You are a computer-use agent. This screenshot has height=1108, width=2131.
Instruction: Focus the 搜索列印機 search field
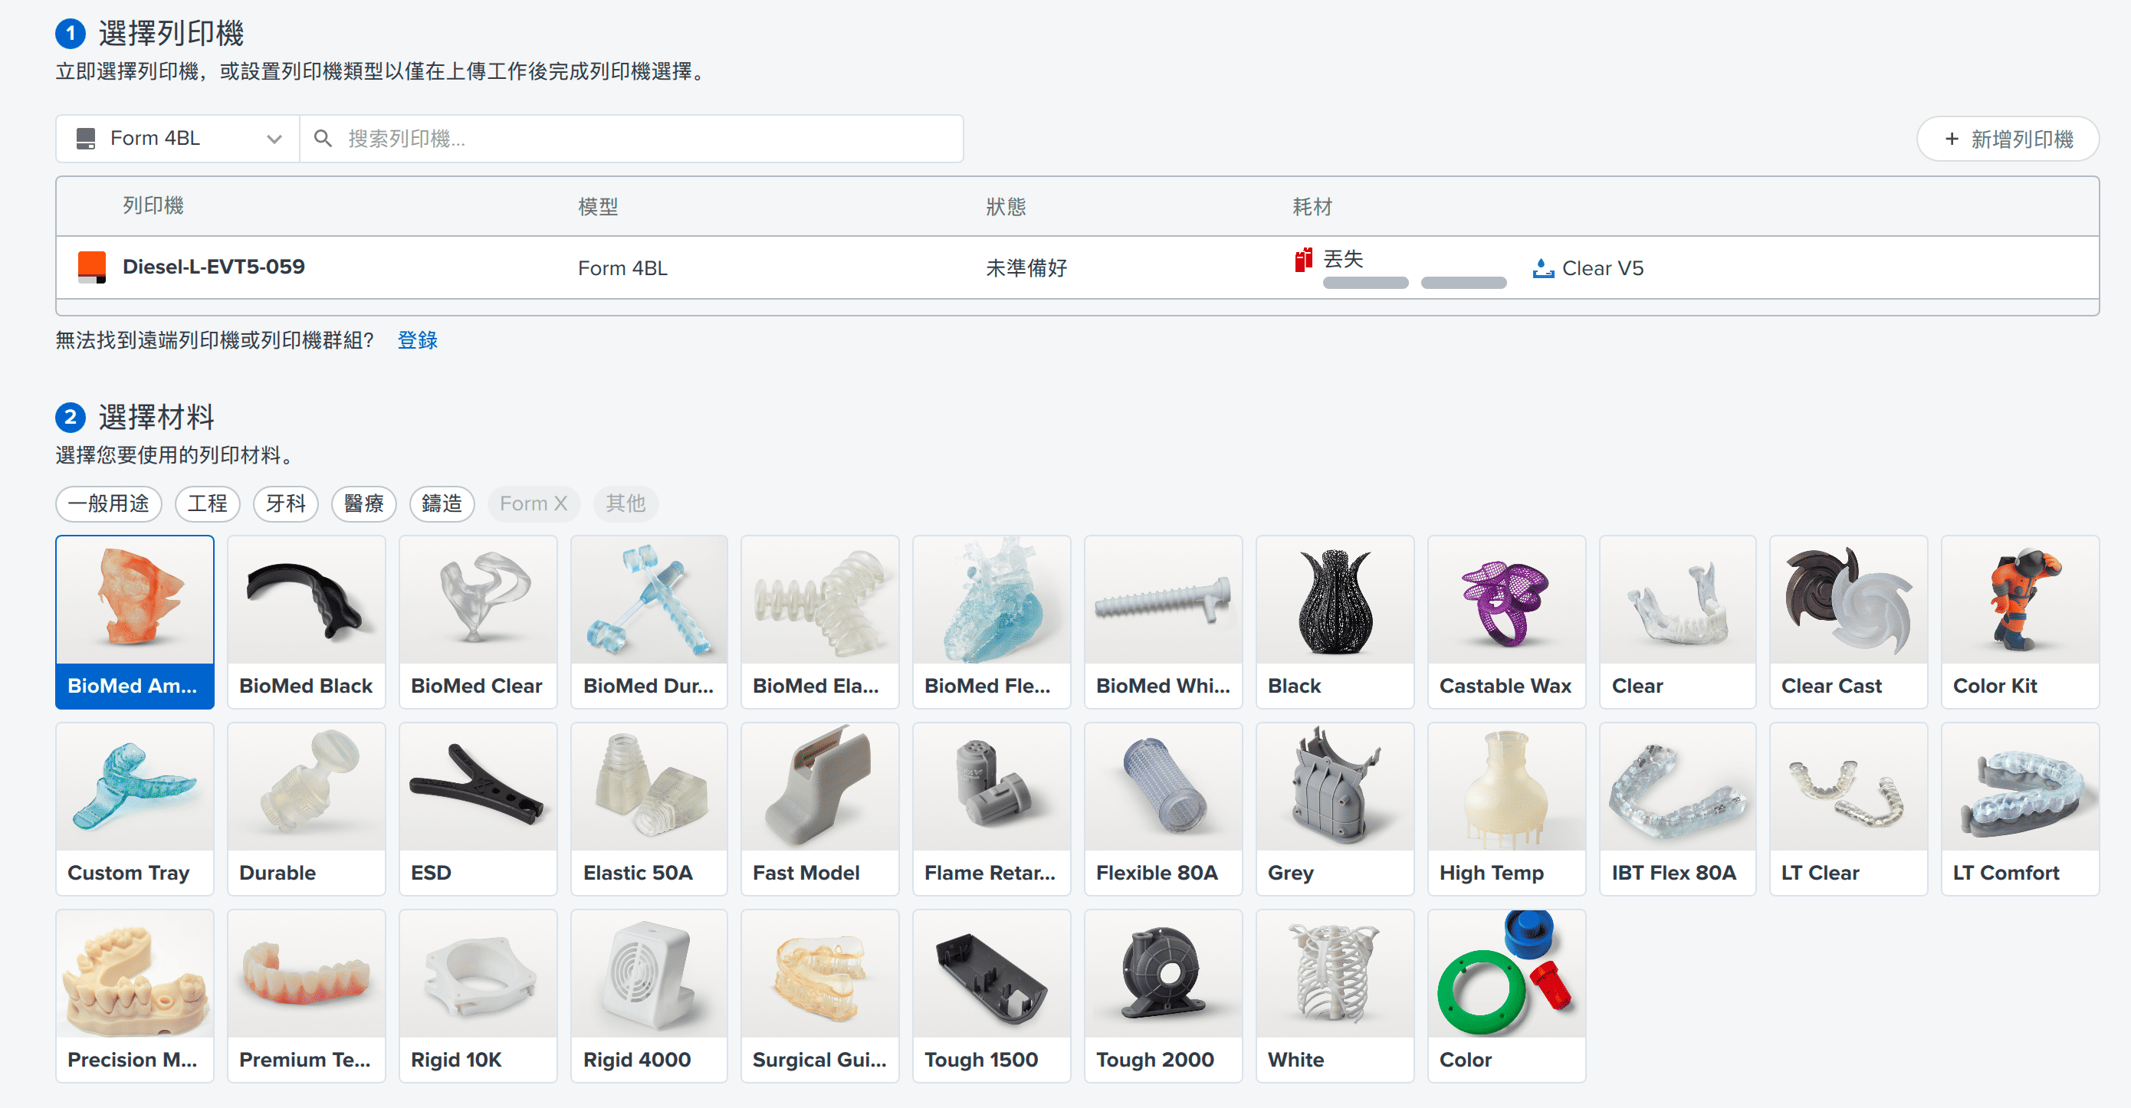tap(645, 138)
